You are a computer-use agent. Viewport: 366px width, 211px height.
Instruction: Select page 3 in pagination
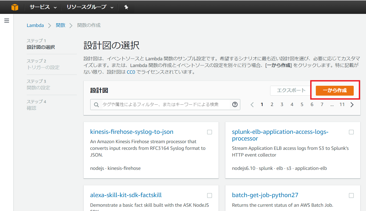coord(282,105)
